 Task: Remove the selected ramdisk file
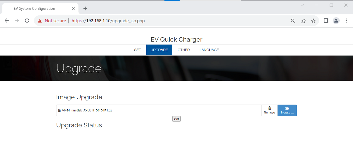pyautogui.click(x=269, y=110)
